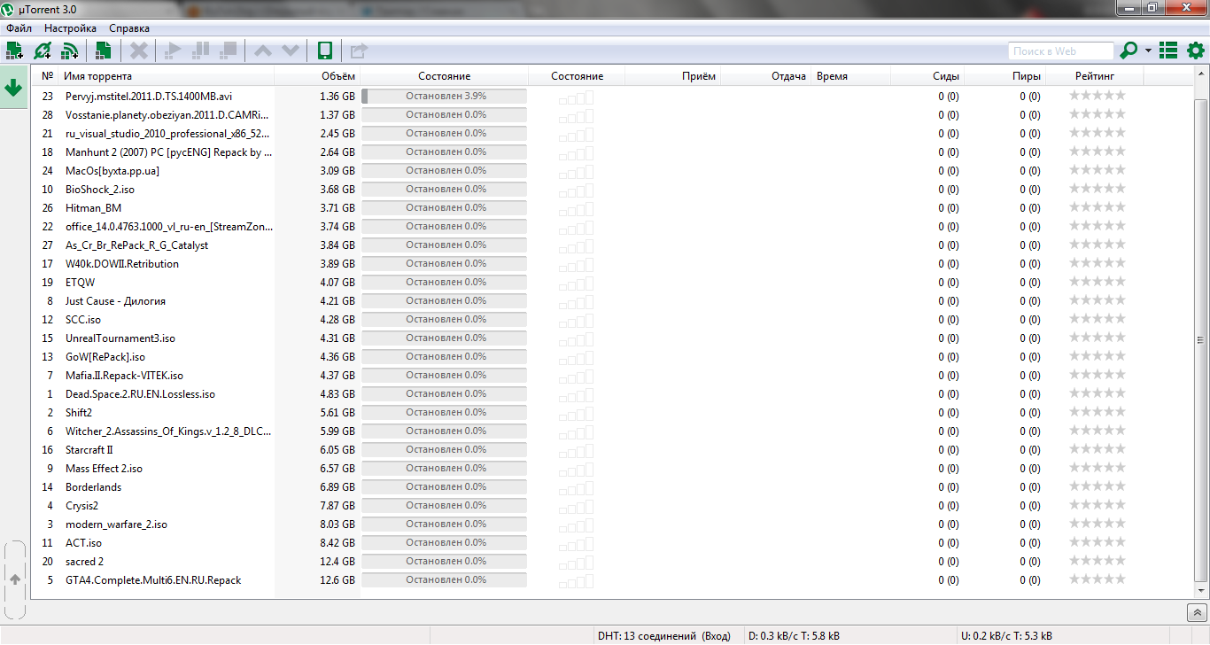Select the Manhunt 2 (2007) PC torrent
The height and width of the screenshot is (645, 1210).
168,152
